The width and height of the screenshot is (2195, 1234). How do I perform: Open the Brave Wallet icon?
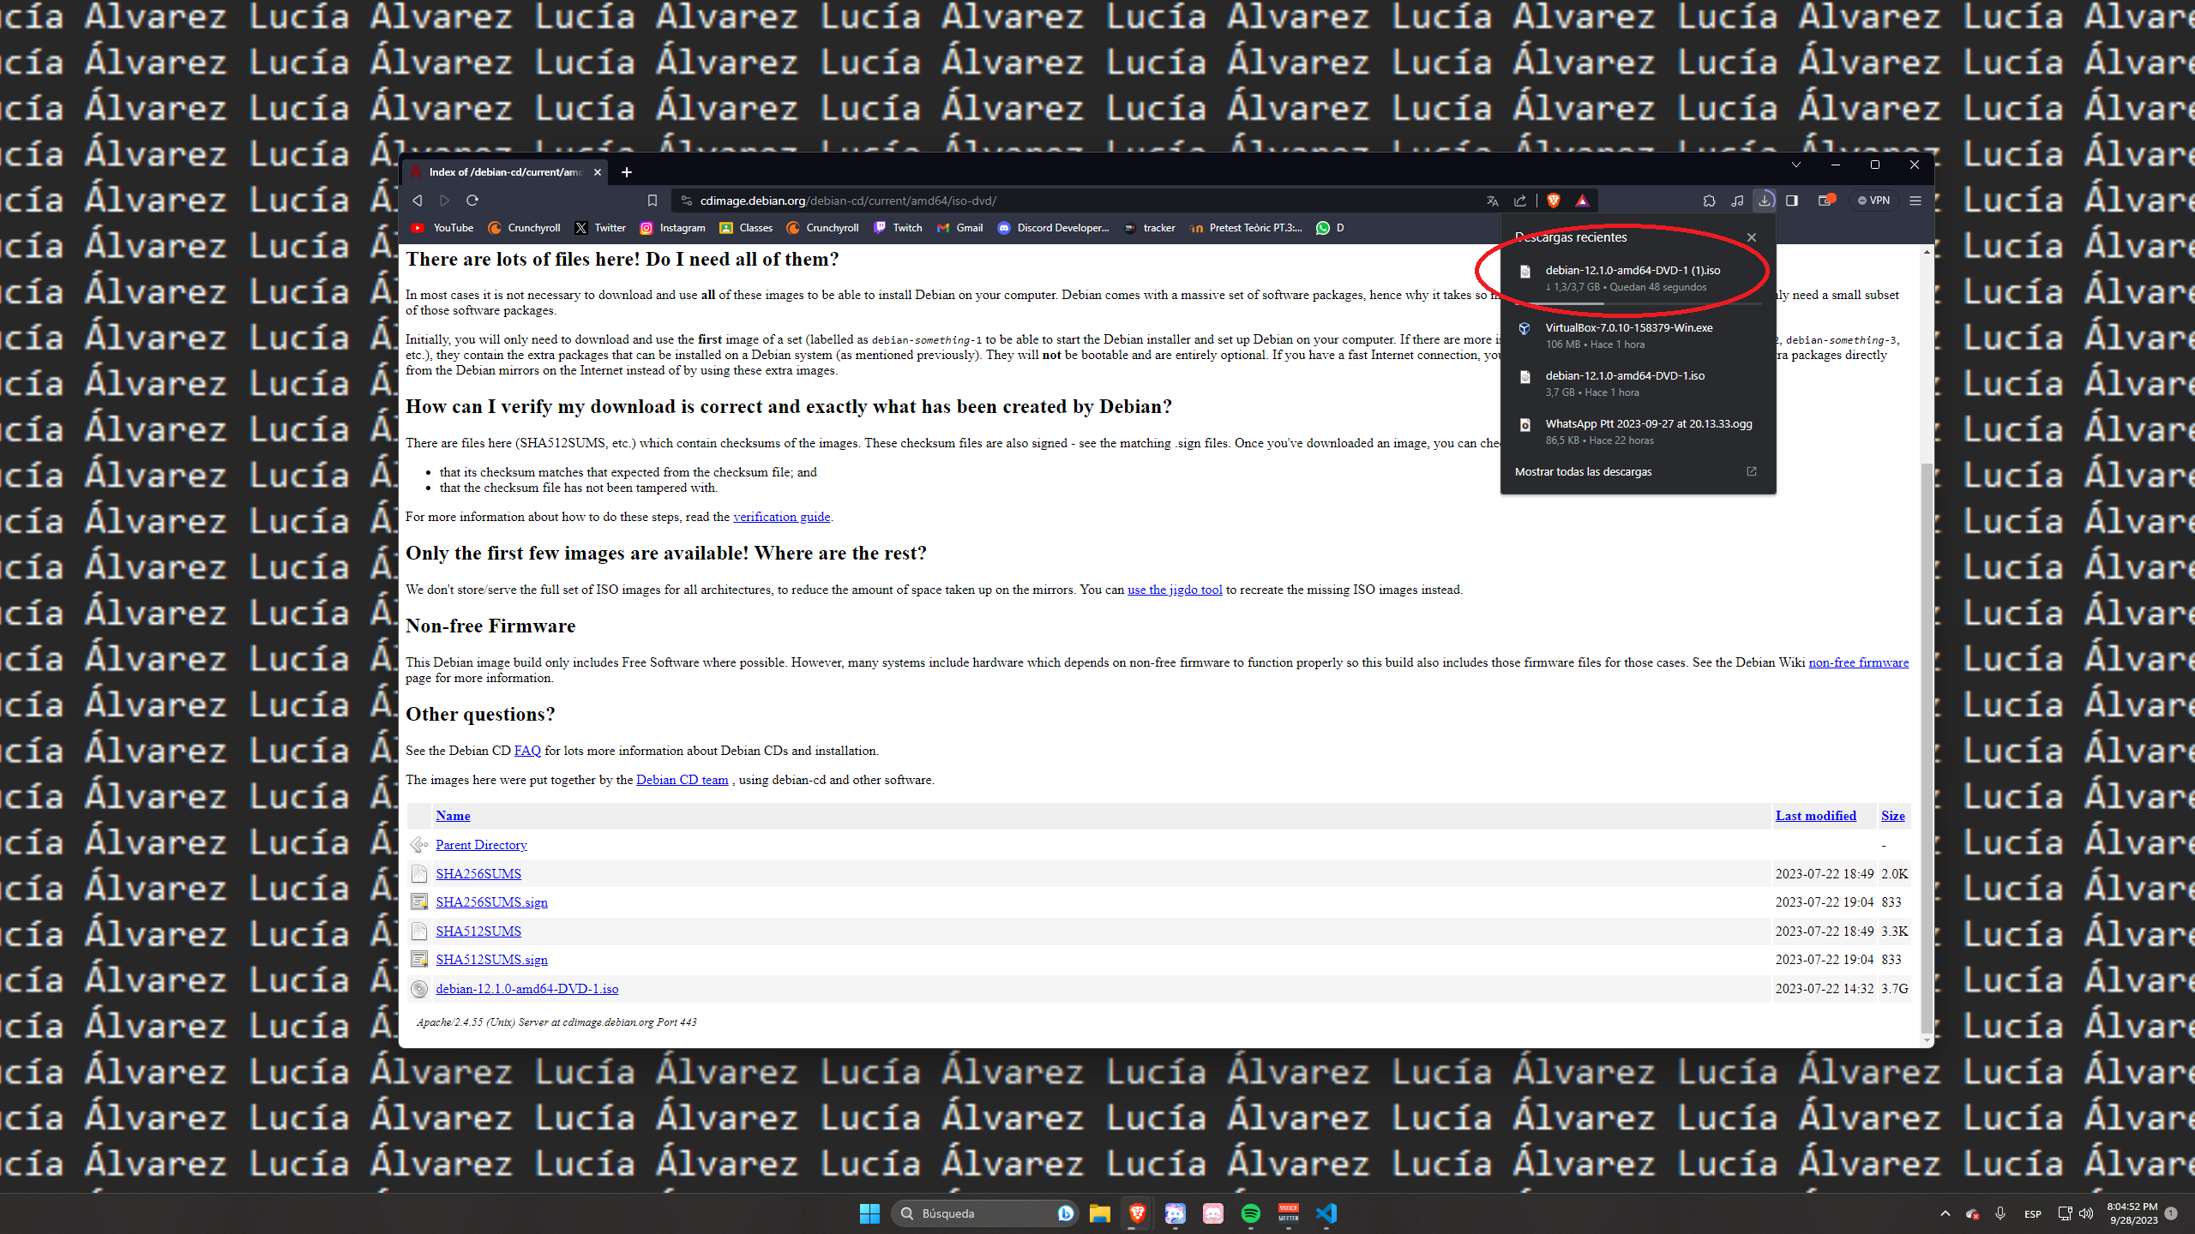(1825, 201)
